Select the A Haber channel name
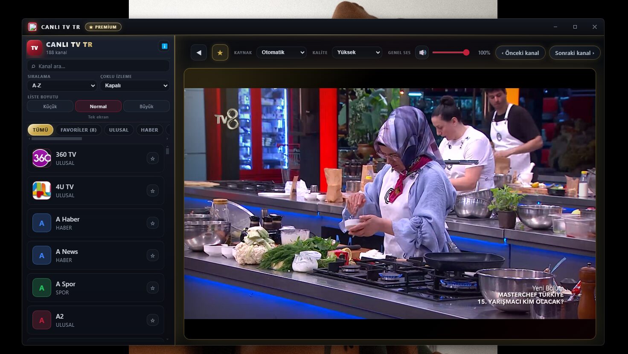This screenshot has width=628, height=354. (x=68, y=219)
